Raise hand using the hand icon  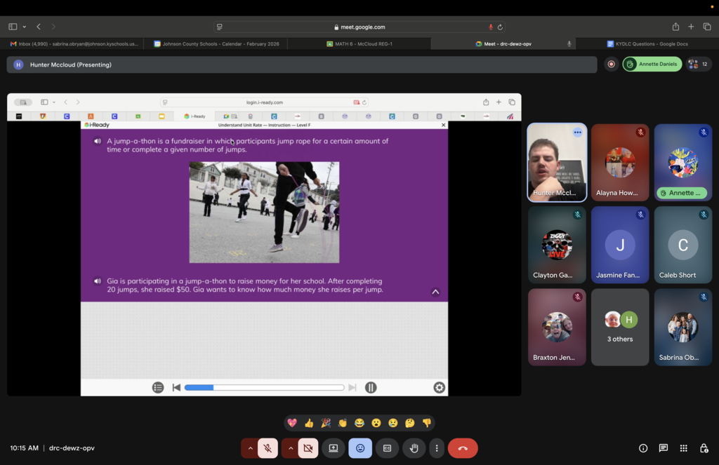click(414, 448)
